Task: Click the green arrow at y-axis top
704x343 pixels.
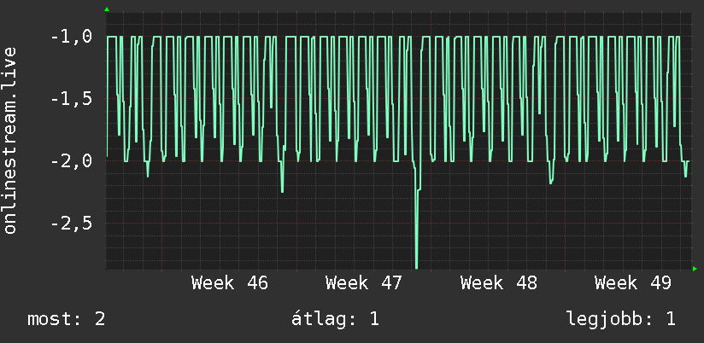Action: pyautogui.click(x=107, y=9)
